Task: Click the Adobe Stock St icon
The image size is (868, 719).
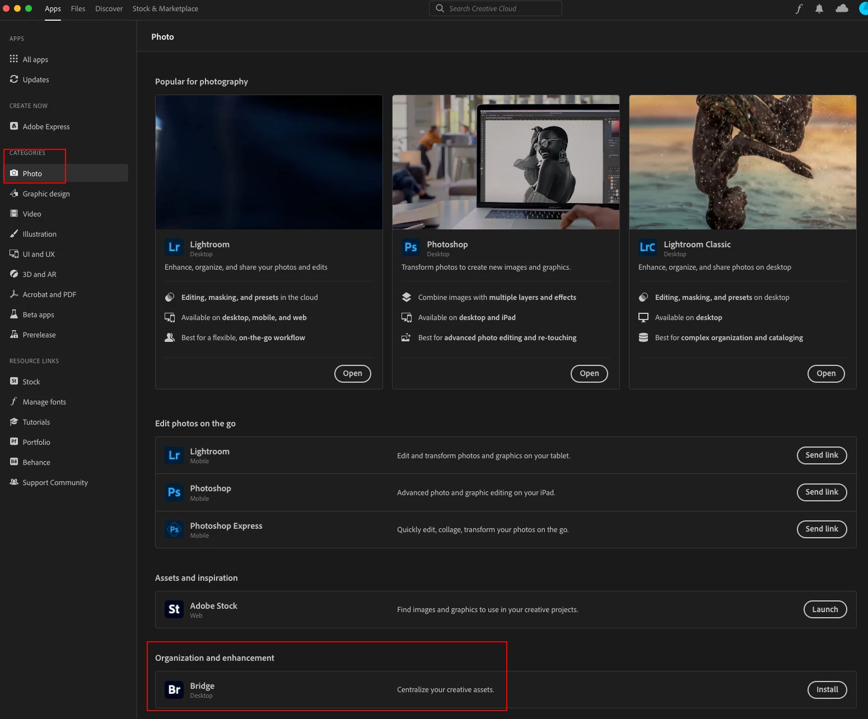Action: pyautogui.click(x=174, y=609)
